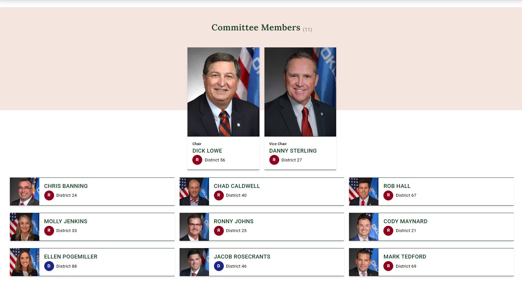Image resolution: width=522 pixels, height=285 pixels.
Task: Open the DANNY STERLING name link
Action: click(293, 151)
